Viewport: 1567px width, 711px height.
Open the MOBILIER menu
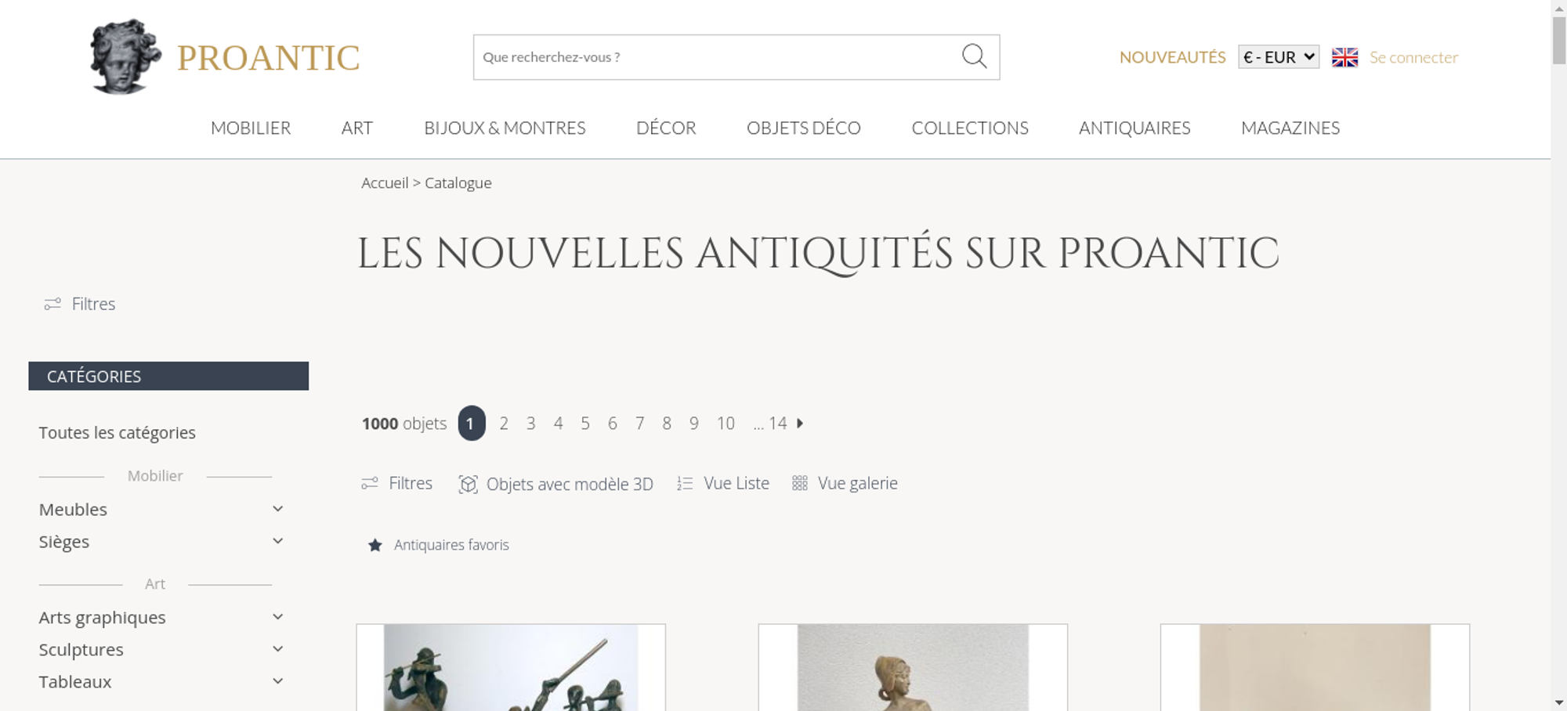(251, 128)
